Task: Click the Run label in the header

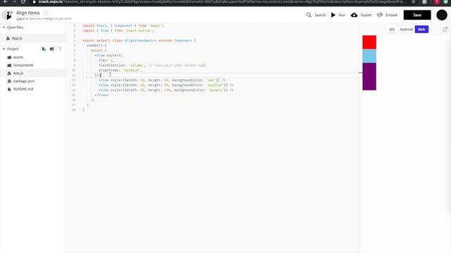Action: [x=342, y=15]
